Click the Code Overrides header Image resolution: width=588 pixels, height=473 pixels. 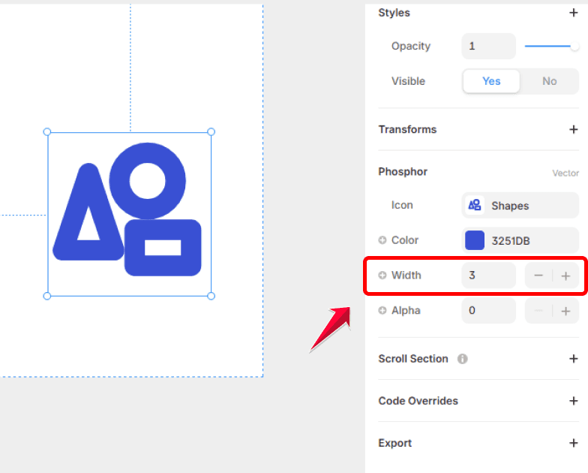418,401
